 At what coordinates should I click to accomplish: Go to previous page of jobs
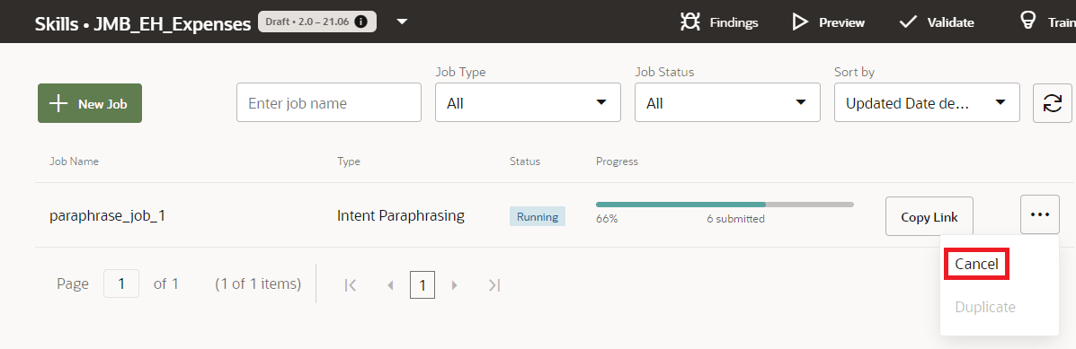coord(390,284)
